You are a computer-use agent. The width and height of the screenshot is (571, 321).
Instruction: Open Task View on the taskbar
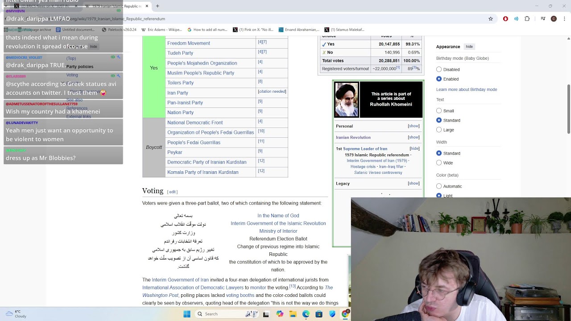266,314
